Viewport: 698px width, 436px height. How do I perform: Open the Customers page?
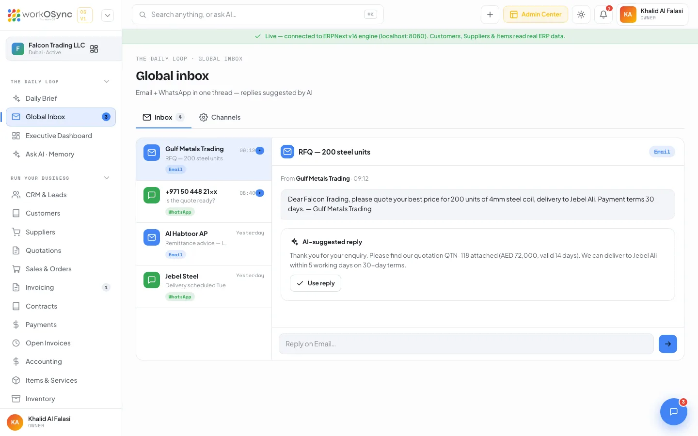(61, 213)
